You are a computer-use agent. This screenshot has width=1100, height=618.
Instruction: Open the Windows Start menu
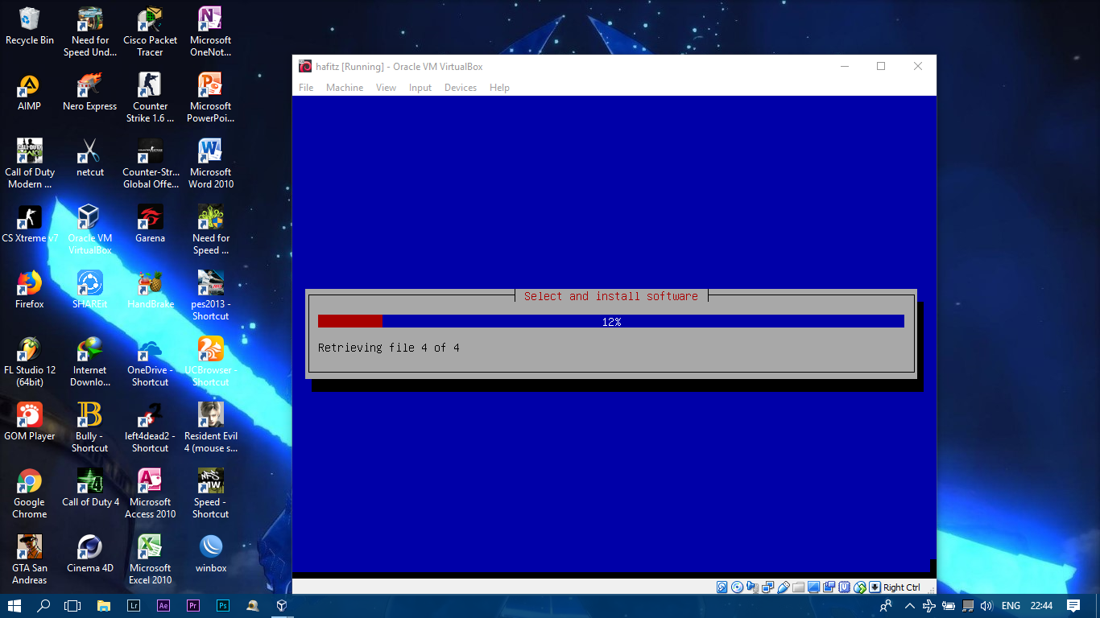[x=14, y=606]
